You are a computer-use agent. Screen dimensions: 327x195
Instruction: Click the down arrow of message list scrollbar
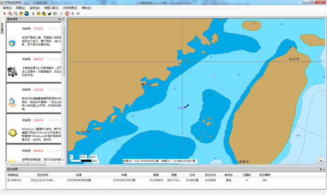(63, 160)
